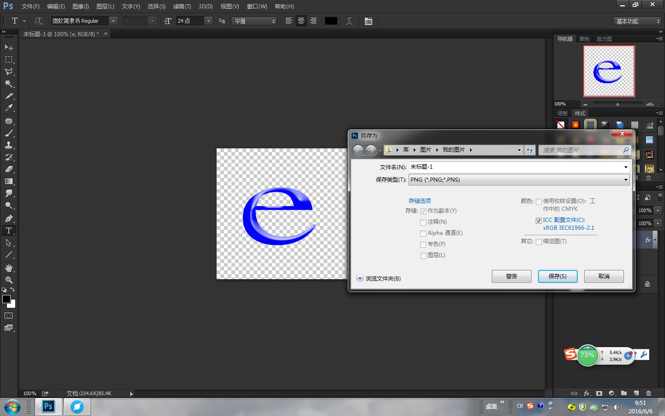665x416 pixels.
Task: Select the Crop tool
Action: [9, 96]
